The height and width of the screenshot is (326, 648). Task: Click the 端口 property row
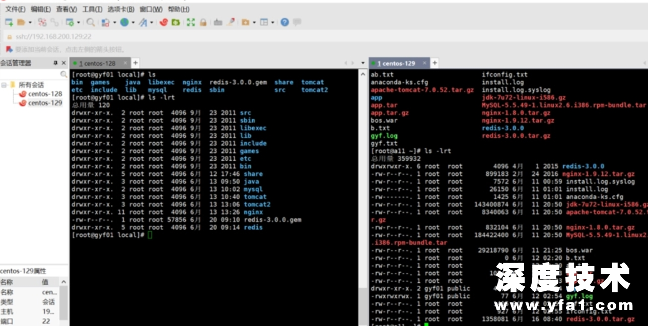pyautogui.click(x=29, y=321)
